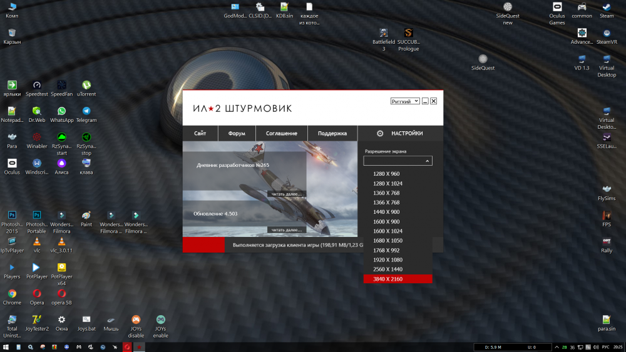
Task: Open Steam desktop icon
Action: tap(607, 11)
